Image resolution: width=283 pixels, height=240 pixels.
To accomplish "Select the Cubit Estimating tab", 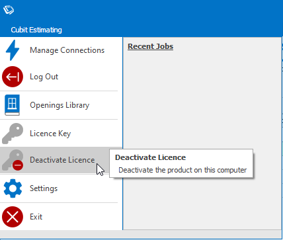I will (36, 30).
